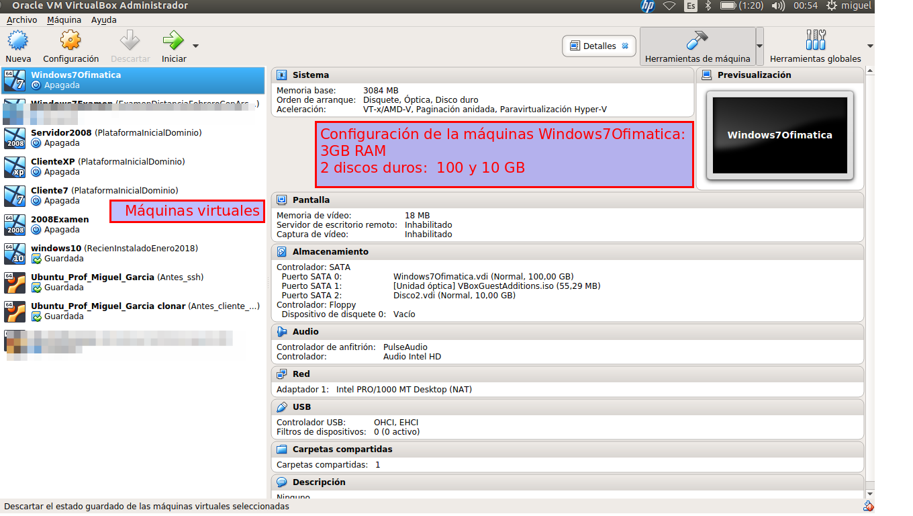Open Pantalla section heading link
913x516 pixels.
(311, 200)
